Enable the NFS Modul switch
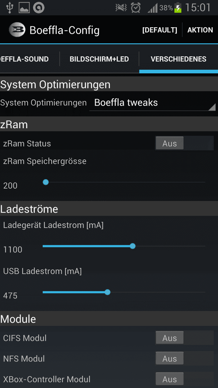Image resolution: width=218 pixels, height=388 pixels. pos(184,358)
